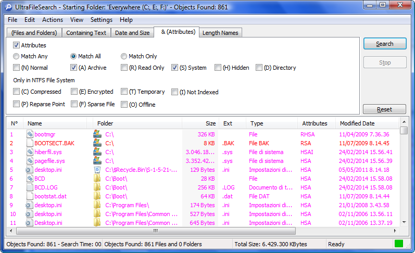Image resolution: width=415 pixels, height=253 pixels.
Task: Click the bootmgr file icon
Action: (30, 134)
